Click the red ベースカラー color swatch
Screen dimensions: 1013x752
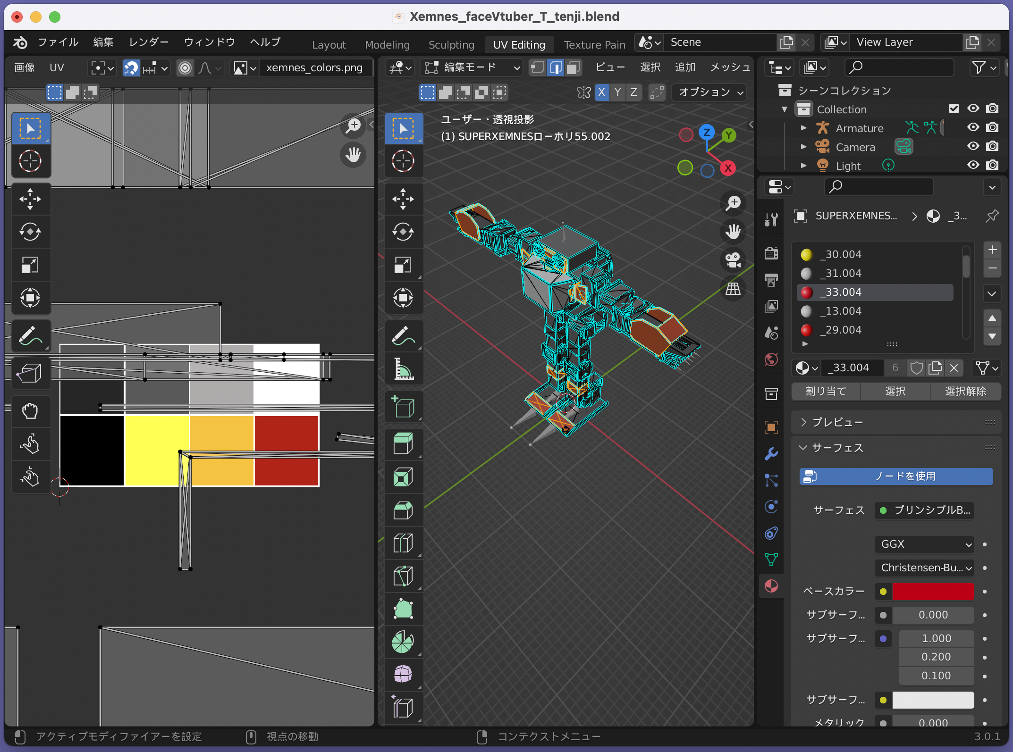(933, 591)
